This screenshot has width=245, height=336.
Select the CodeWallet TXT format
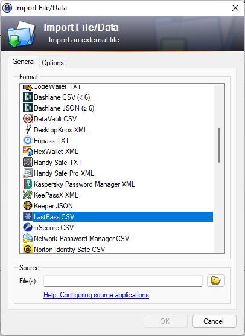(x=57, y=87)
